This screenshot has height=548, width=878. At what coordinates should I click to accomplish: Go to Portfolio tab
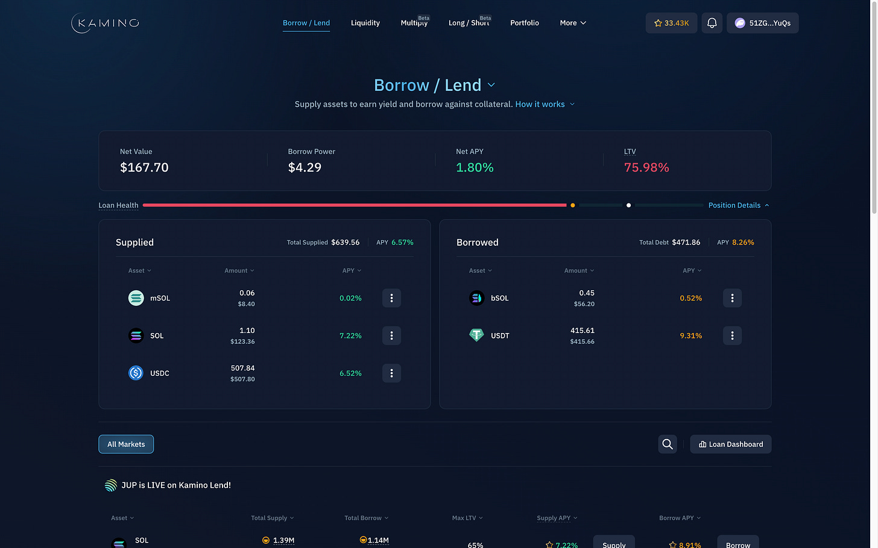[x=525, y=23]
